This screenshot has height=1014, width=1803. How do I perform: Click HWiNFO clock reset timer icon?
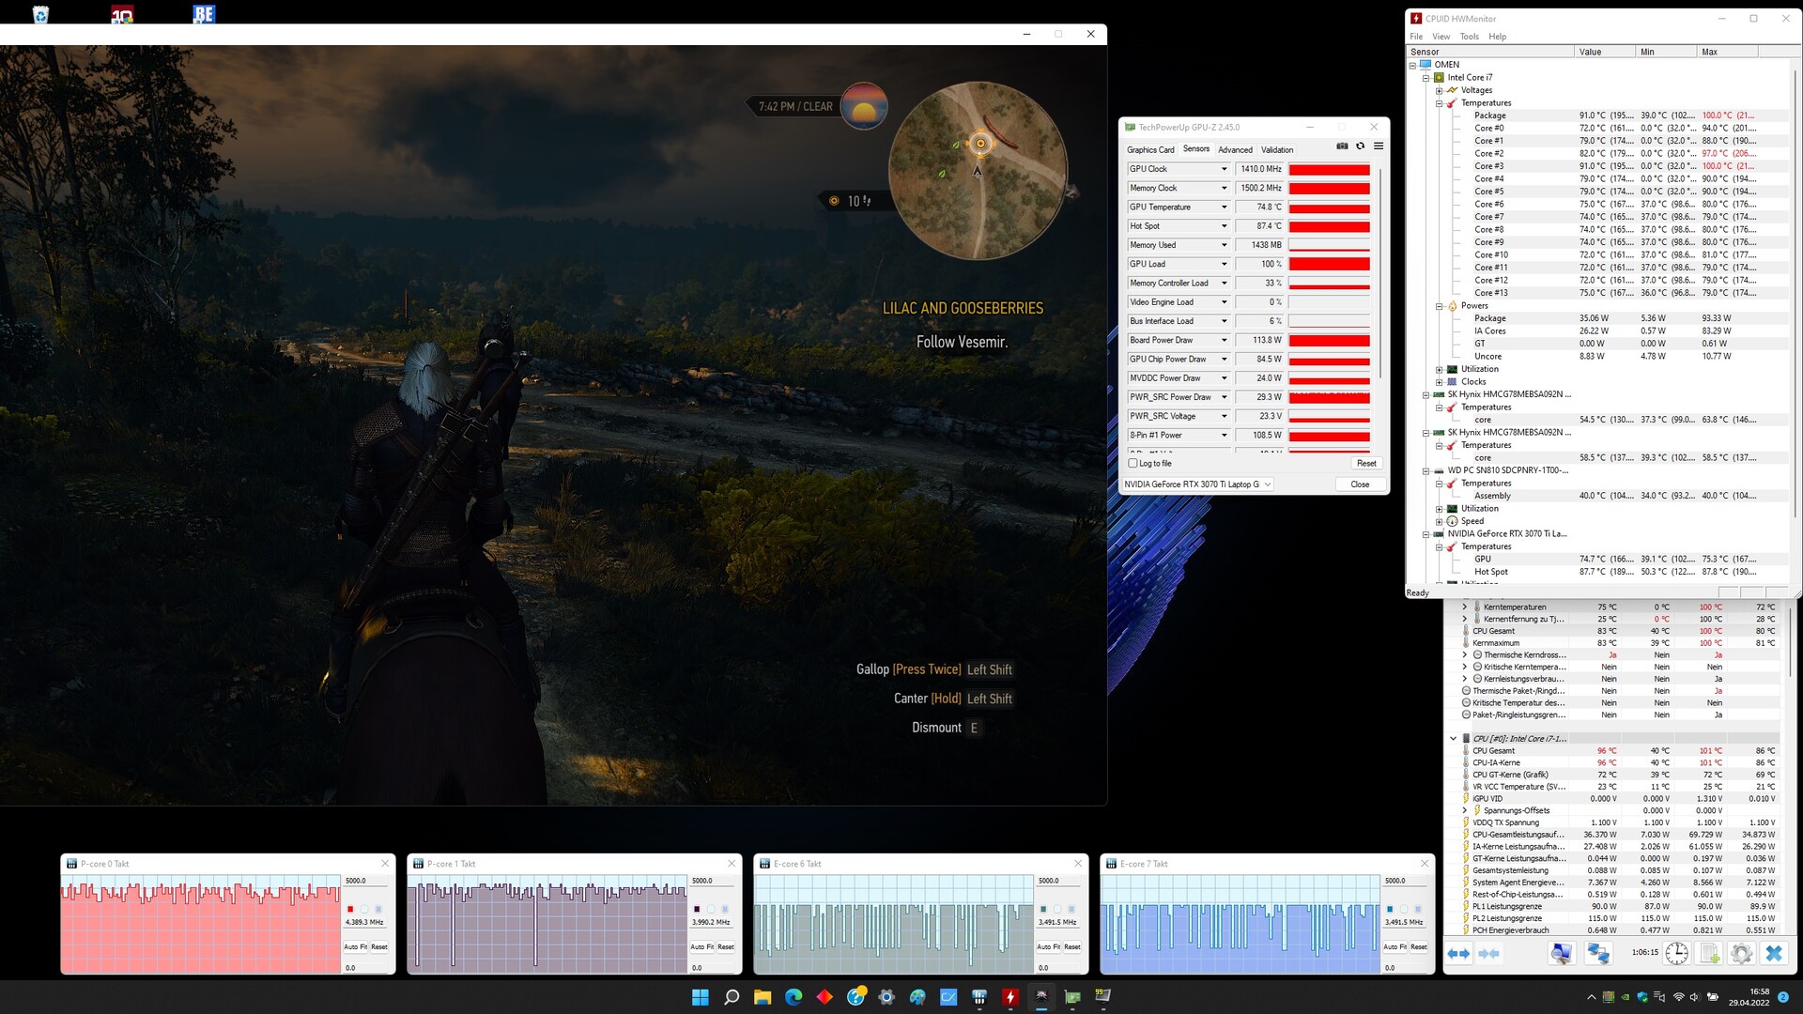click(1676, 954)
